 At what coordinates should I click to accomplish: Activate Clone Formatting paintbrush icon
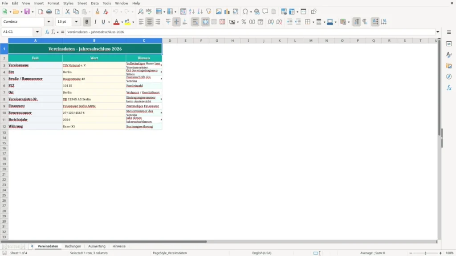coord(98,12)
